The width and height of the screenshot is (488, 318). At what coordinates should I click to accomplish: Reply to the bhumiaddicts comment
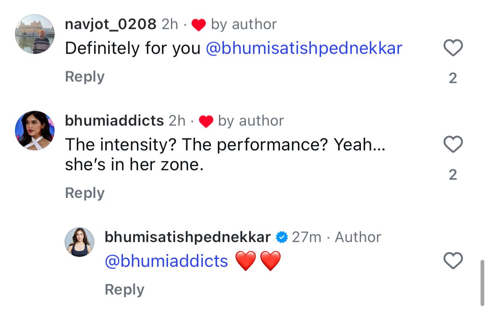pyautogui.click(x=84, y=193)
